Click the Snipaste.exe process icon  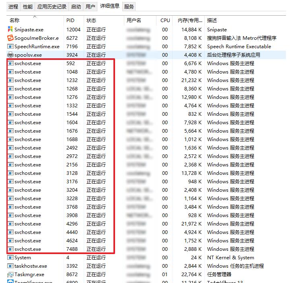[10, 29]
